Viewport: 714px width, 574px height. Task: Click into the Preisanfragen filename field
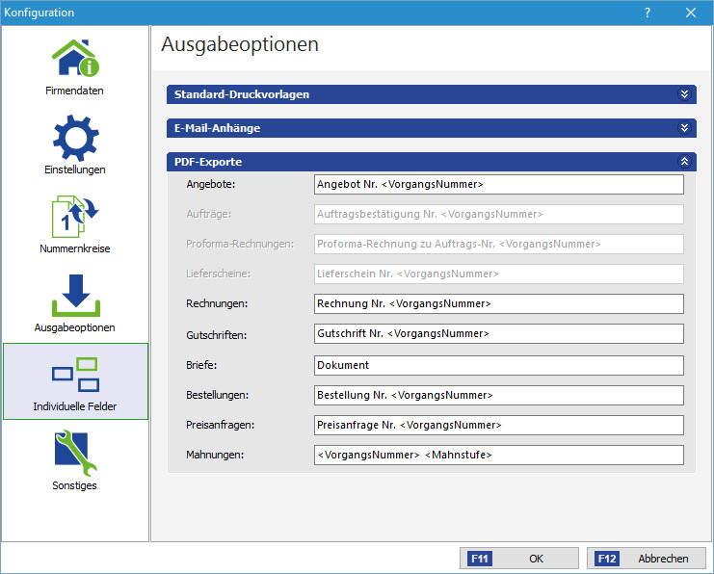498,425
